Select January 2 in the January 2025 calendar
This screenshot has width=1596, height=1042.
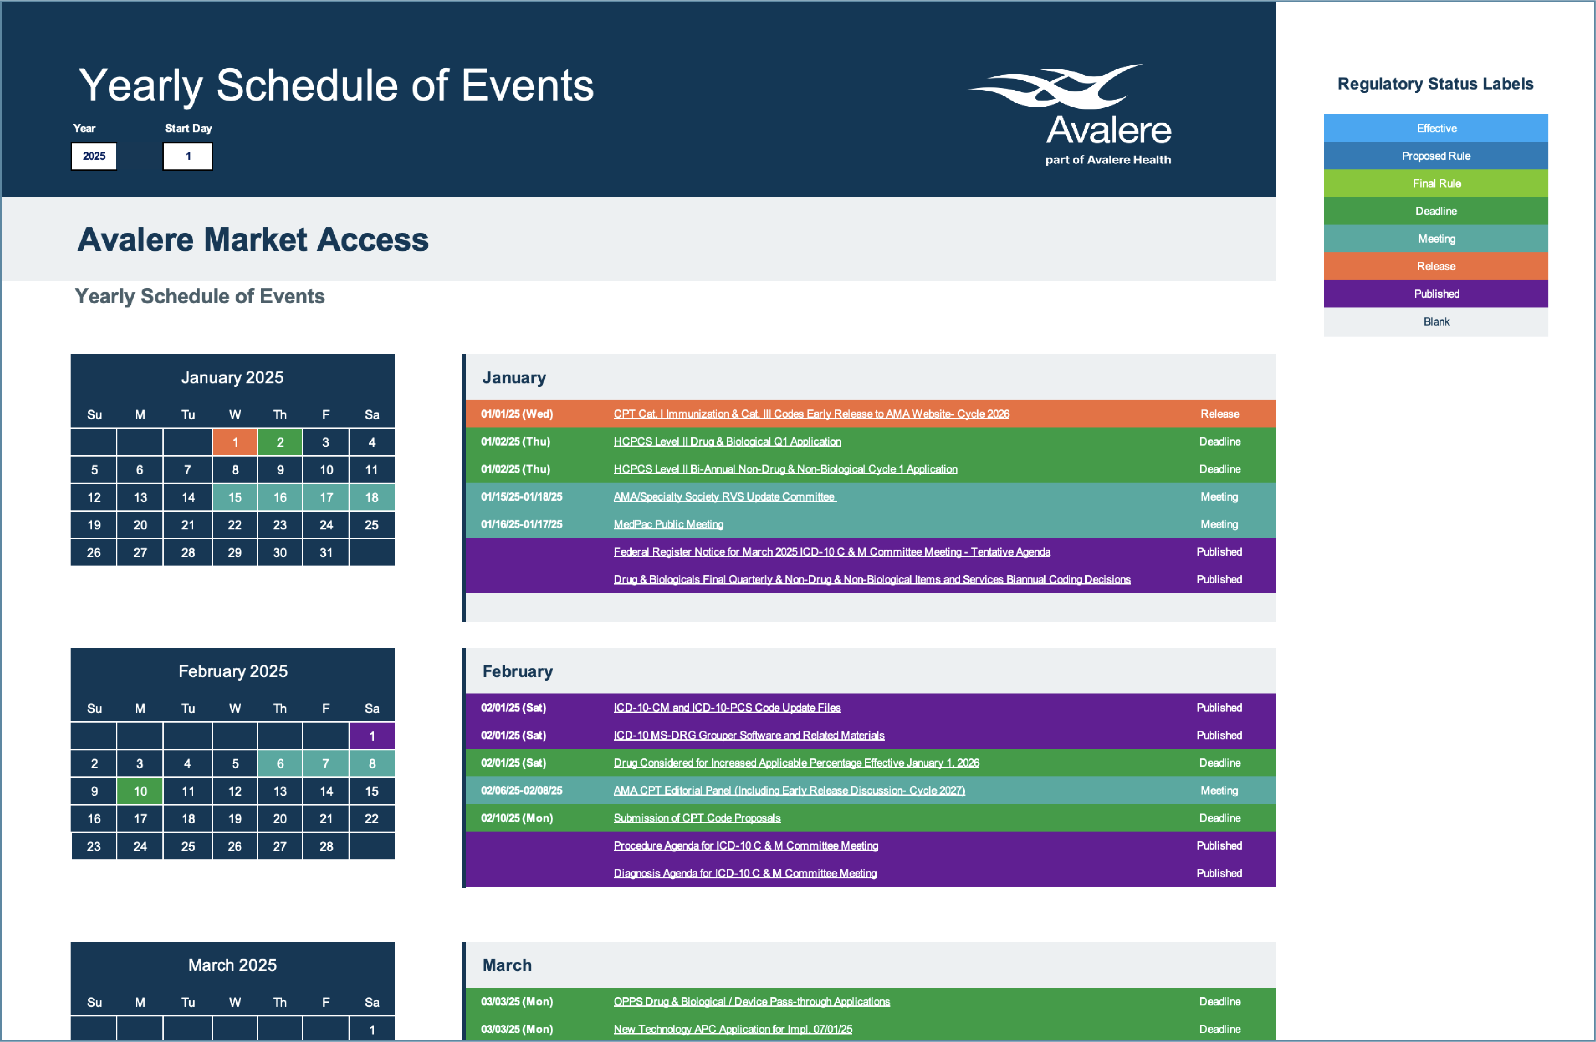280,442
